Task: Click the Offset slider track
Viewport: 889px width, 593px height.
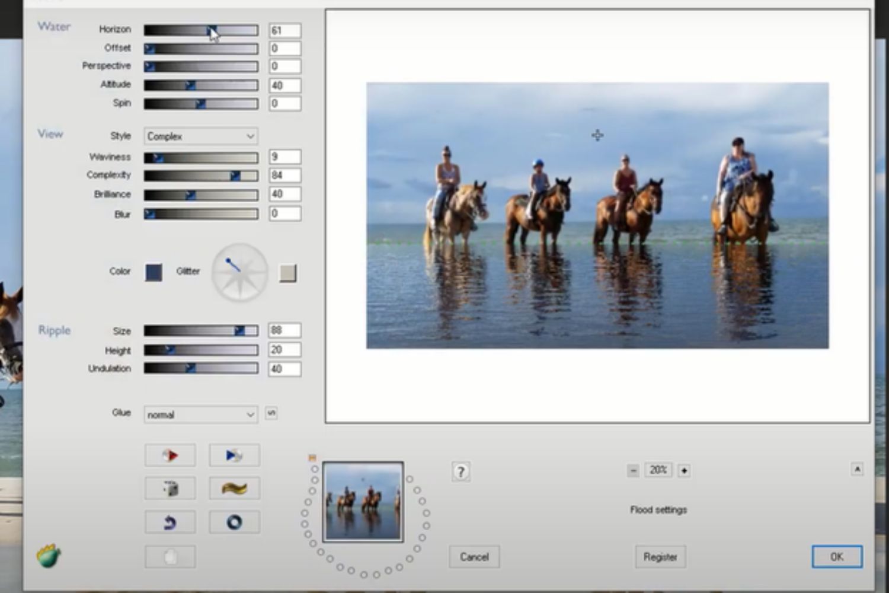Action: pyautogui.click(x=201, y=49)
